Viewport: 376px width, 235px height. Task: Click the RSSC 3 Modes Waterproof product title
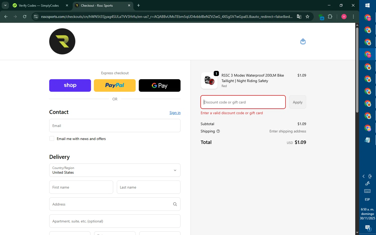[x=253, y=78]
